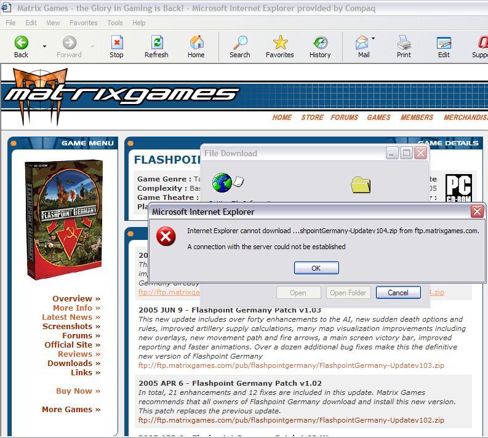Expand the Mail dropdown arrow
Viewport: 488px width, 438px height.
[373, 39]
